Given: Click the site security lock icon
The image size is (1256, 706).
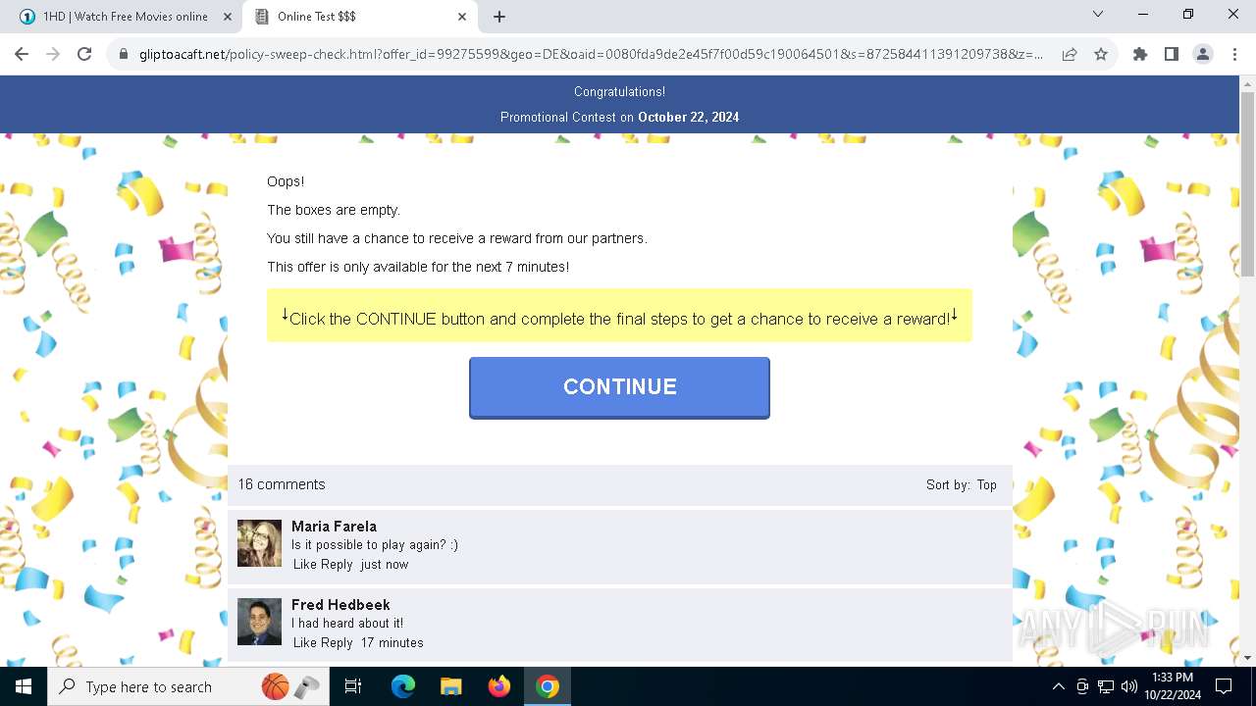Looking at the screenshot, I should pos(124,55).
